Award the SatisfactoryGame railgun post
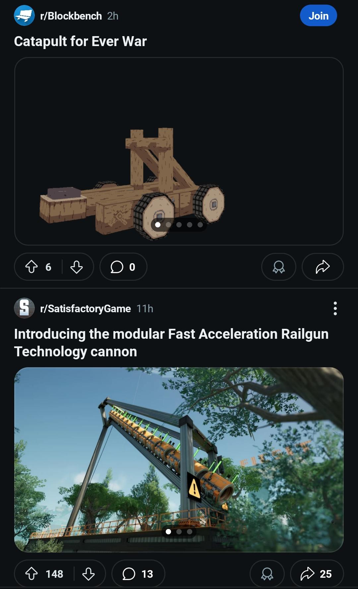This screenshot has height=589, width=358. point(267,574)
